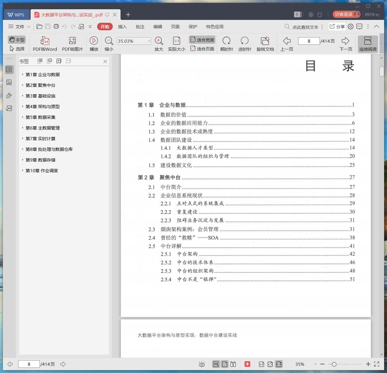Set view to actual size
387x373 pixels.
tap(176, 44)
